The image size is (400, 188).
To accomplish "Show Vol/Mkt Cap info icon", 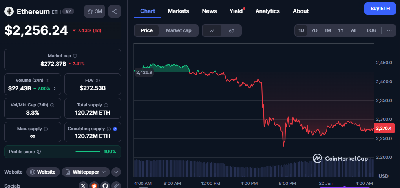I will (x=52, y=105).
